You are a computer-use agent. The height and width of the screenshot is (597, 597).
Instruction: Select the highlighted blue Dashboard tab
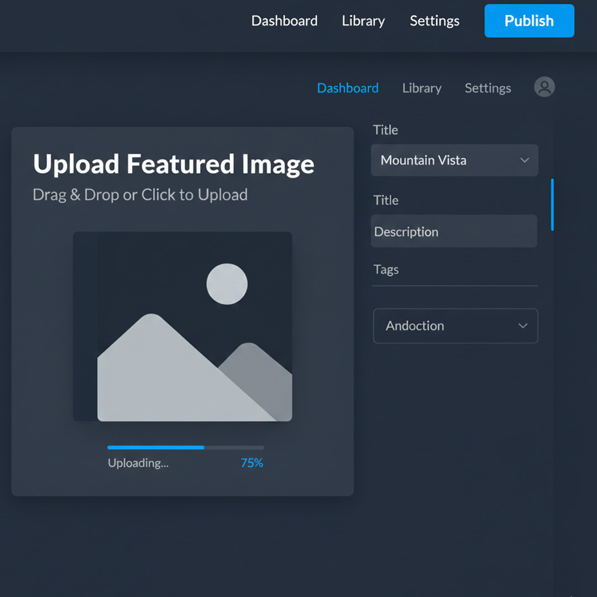[348, 88]
